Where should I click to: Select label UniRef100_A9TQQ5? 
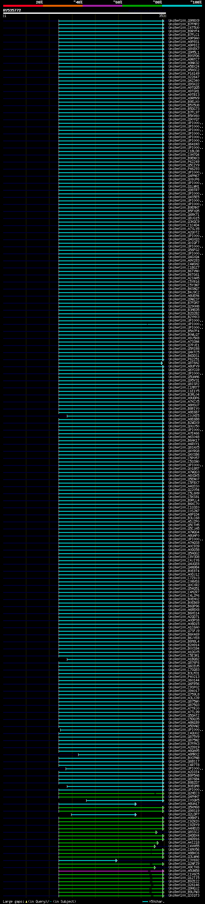pyautogui.click(x=184, y=88)
